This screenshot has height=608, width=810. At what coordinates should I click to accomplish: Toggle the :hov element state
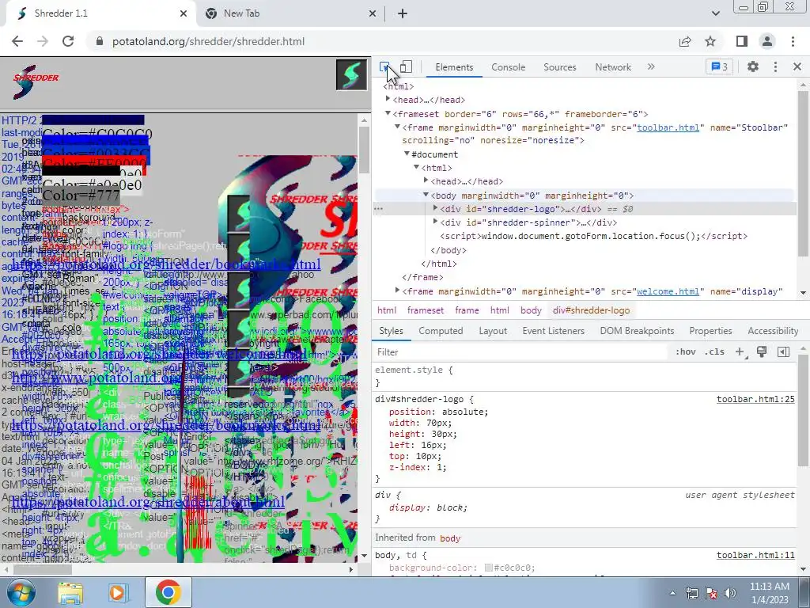[686, 352]
